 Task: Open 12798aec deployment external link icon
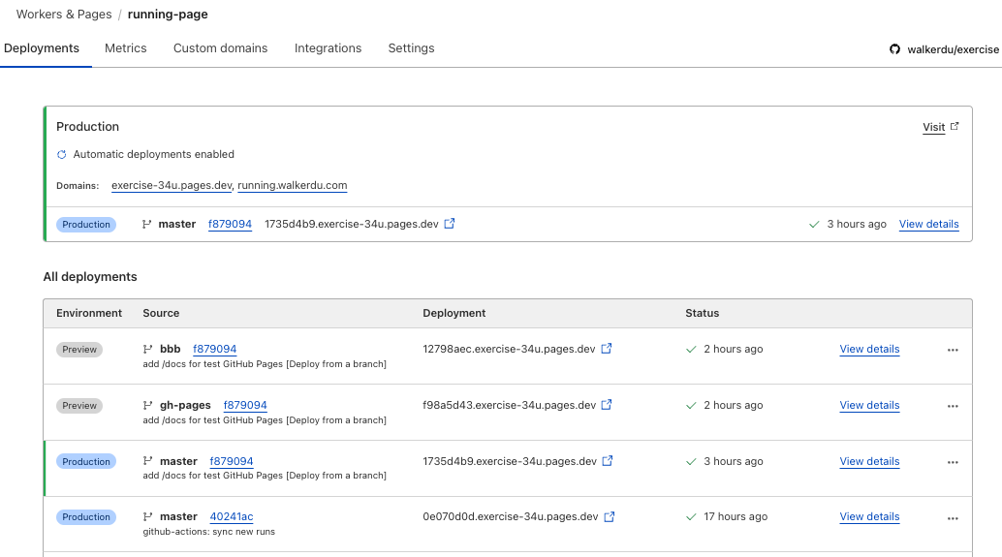click(607, 349)
